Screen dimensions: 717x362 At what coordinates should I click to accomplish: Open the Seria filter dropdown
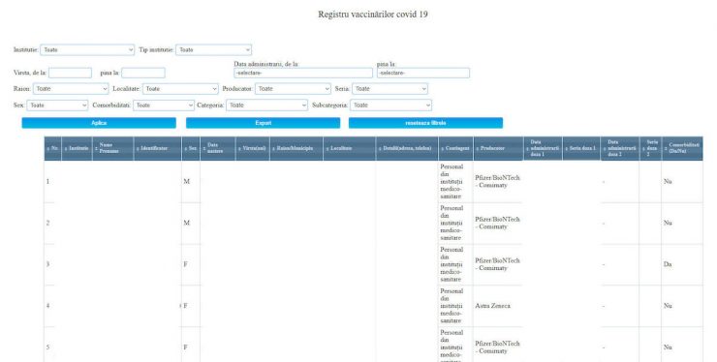point(390,89)
